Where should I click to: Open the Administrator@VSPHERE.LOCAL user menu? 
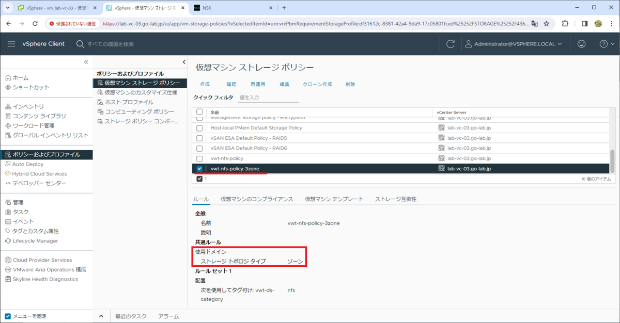click(x=514, y=44)
